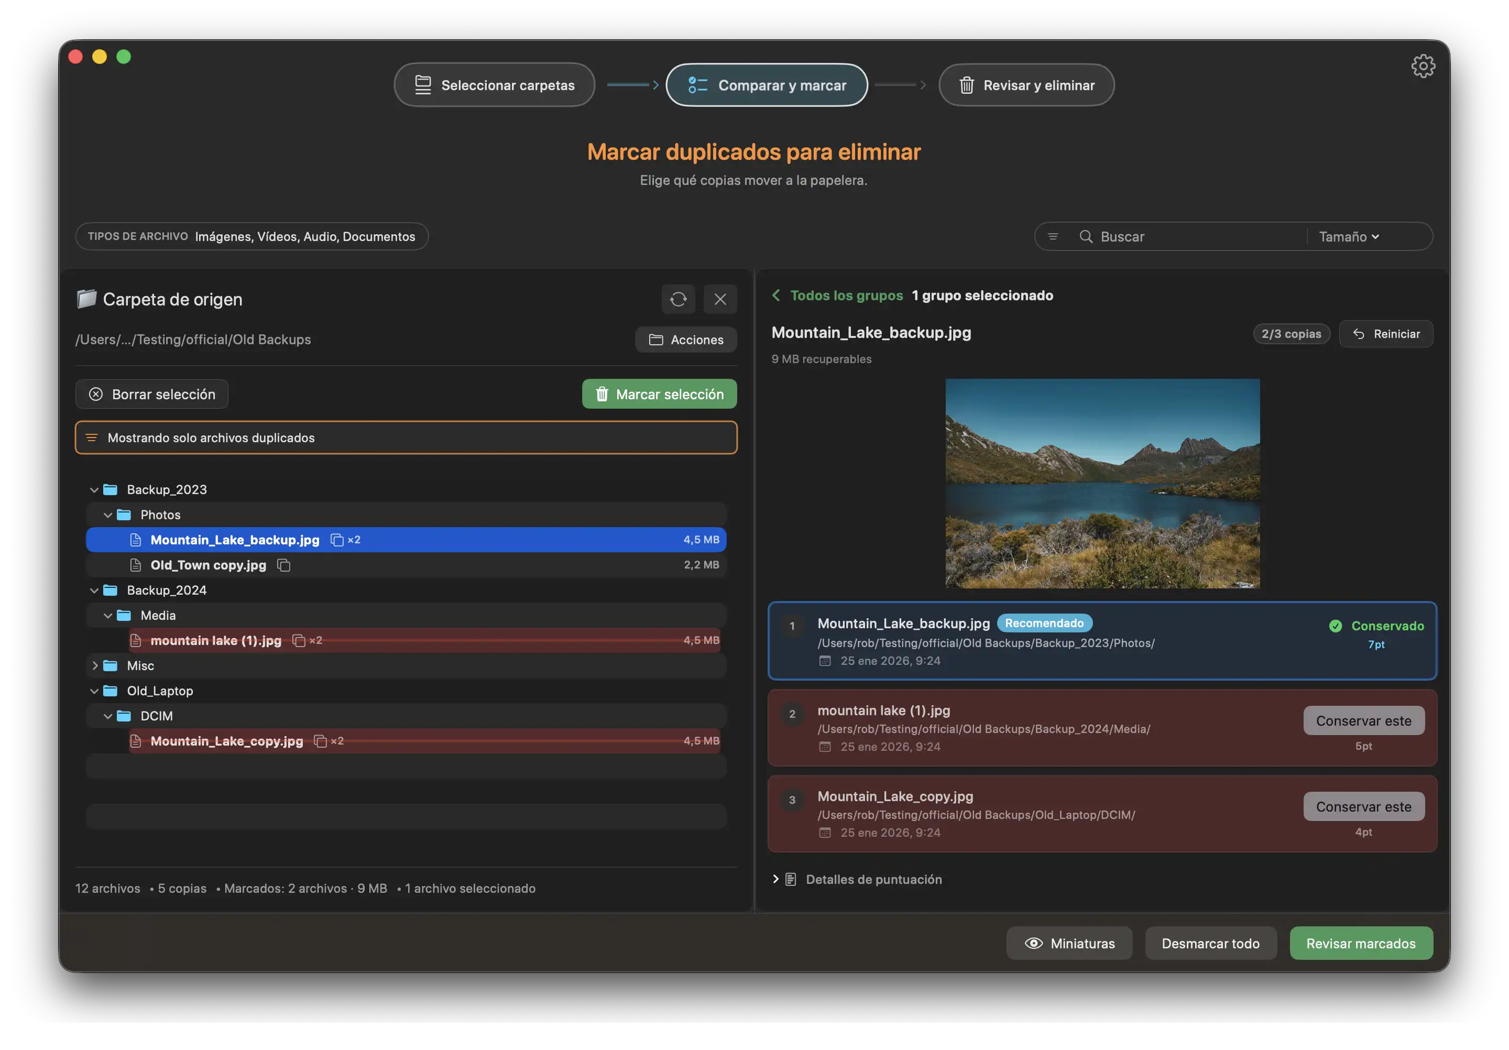Click the Old_Laptop folder icon

pyautogui.click(x=111, y=691)
